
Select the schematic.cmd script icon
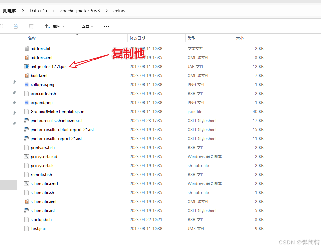pyautogui.click(x=27, y=183)
